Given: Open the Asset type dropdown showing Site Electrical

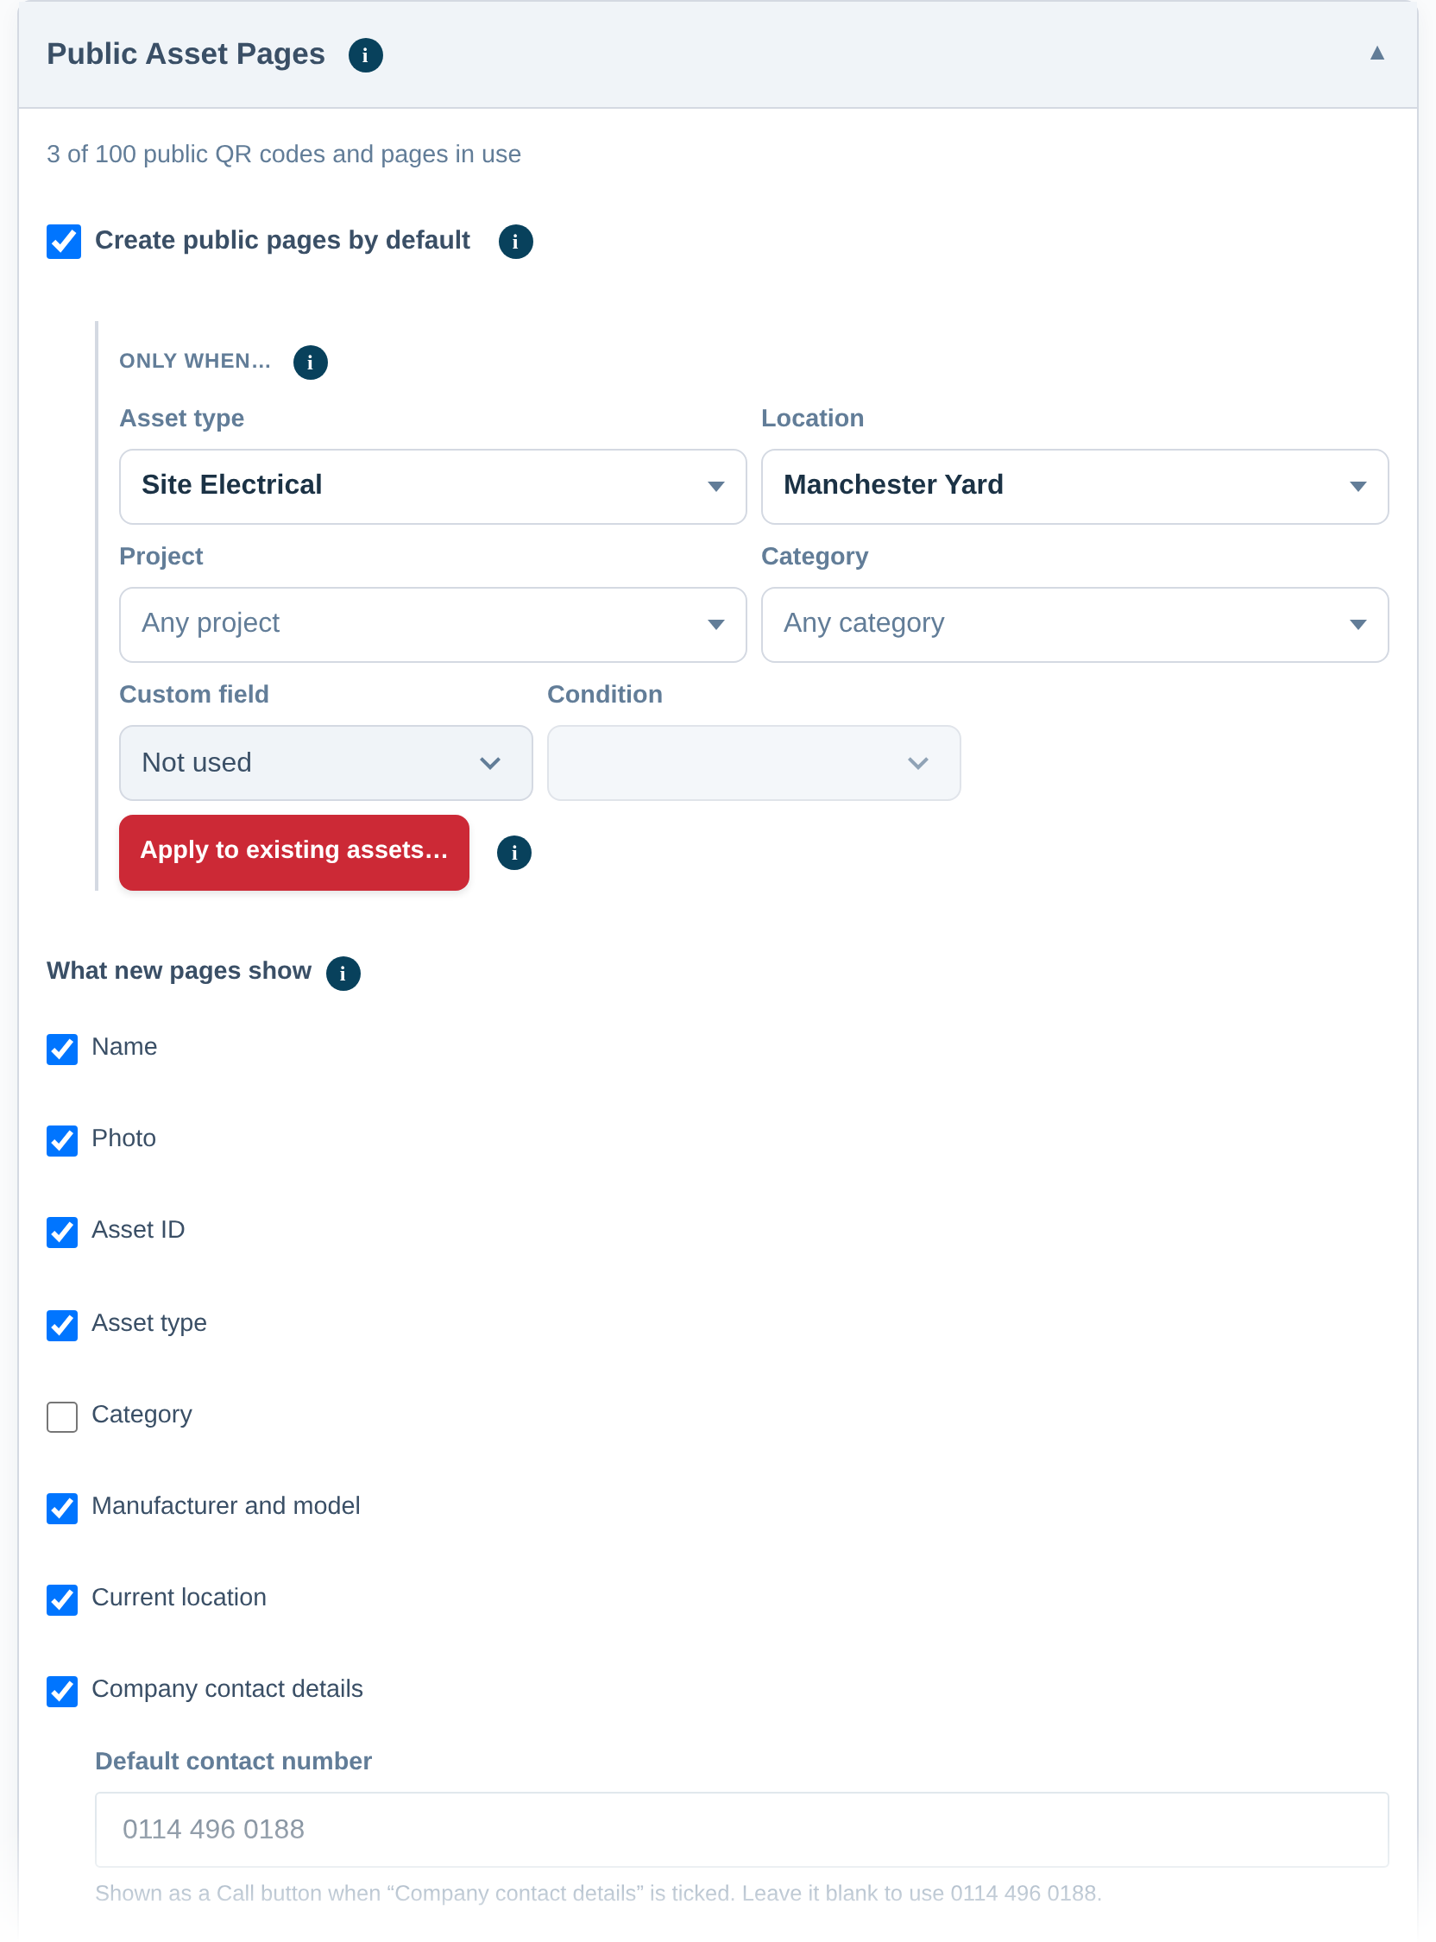Looking at the screenshot, I should click(433, 486).
